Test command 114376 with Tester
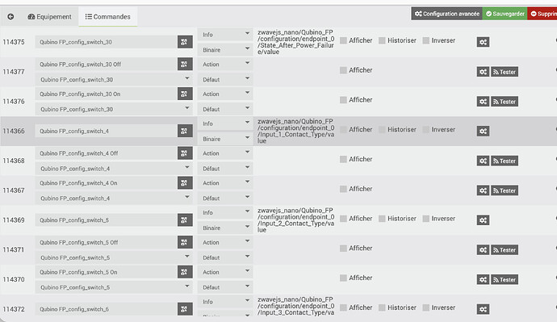Viewport: 557px width, 322px height. (x=504, y=102)
